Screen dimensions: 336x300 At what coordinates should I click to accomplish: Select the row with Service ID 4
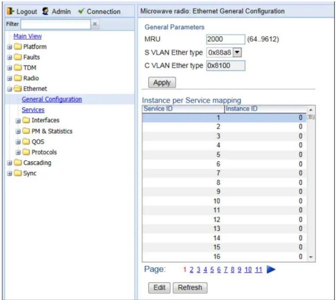(x=224, y=145)
